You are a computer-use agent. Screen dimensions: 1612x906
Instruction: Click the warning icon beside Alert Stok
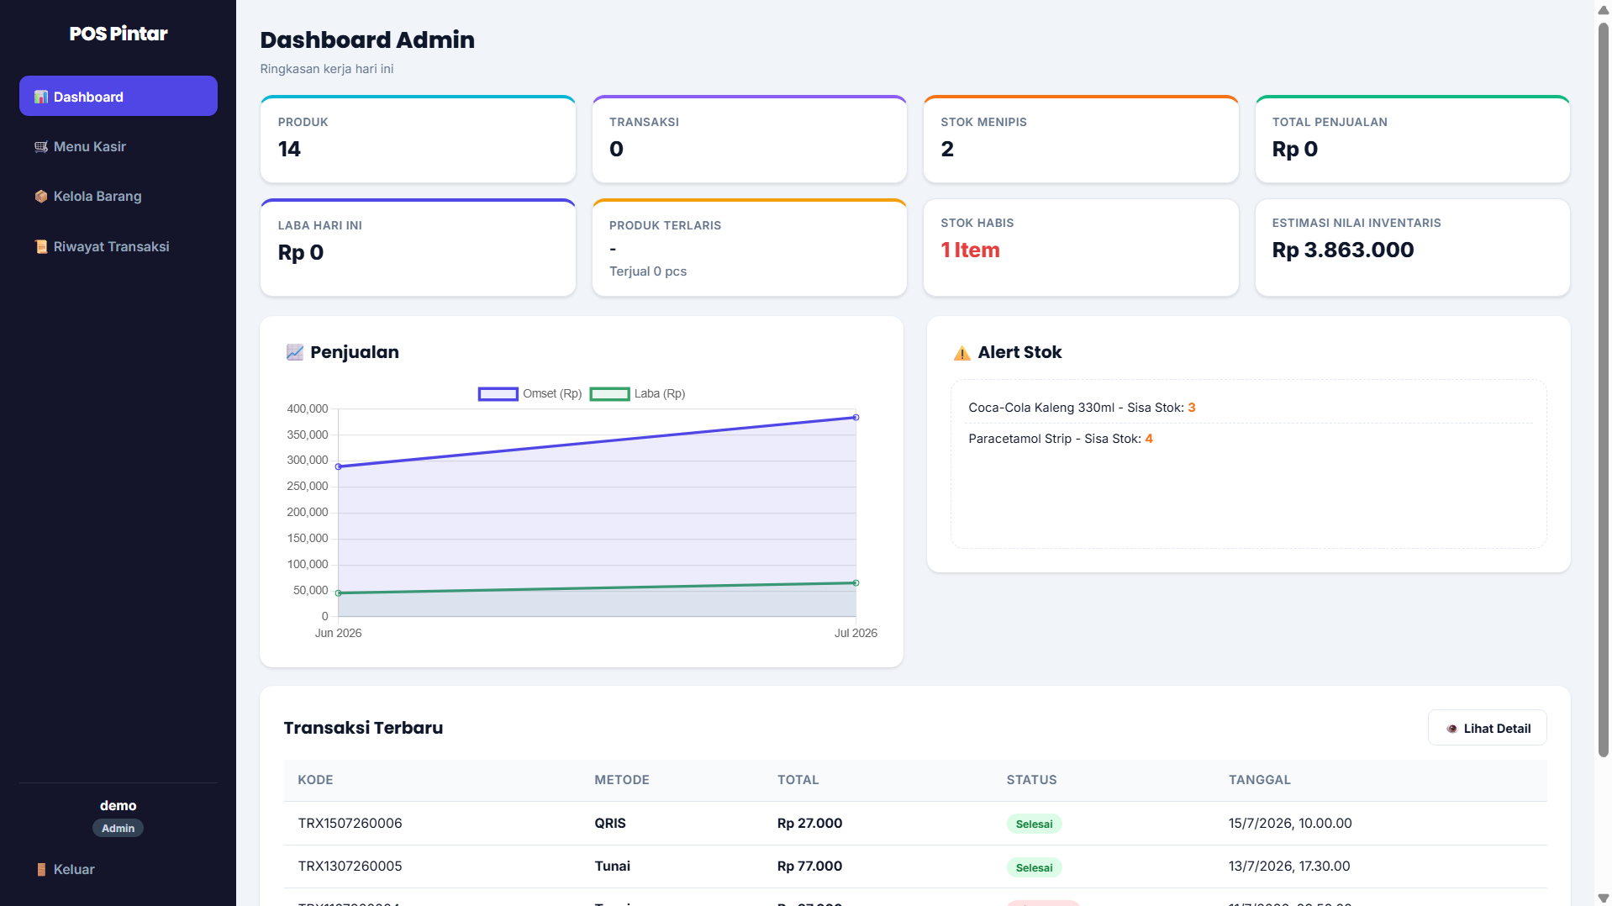pyautogui.click(x=961, y=353)
